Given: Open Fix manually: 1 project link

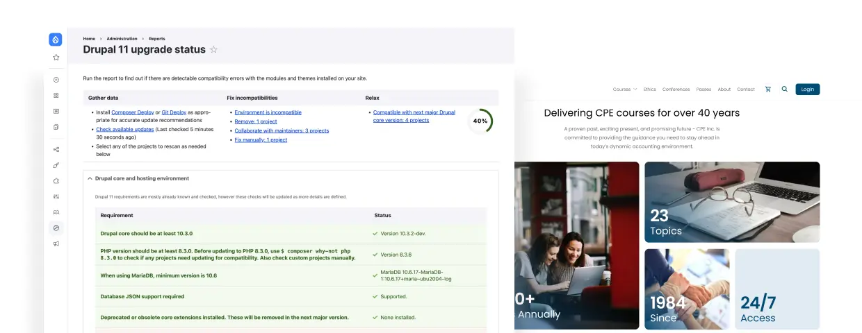Looking at the screenshot, I should pos(261,139).
